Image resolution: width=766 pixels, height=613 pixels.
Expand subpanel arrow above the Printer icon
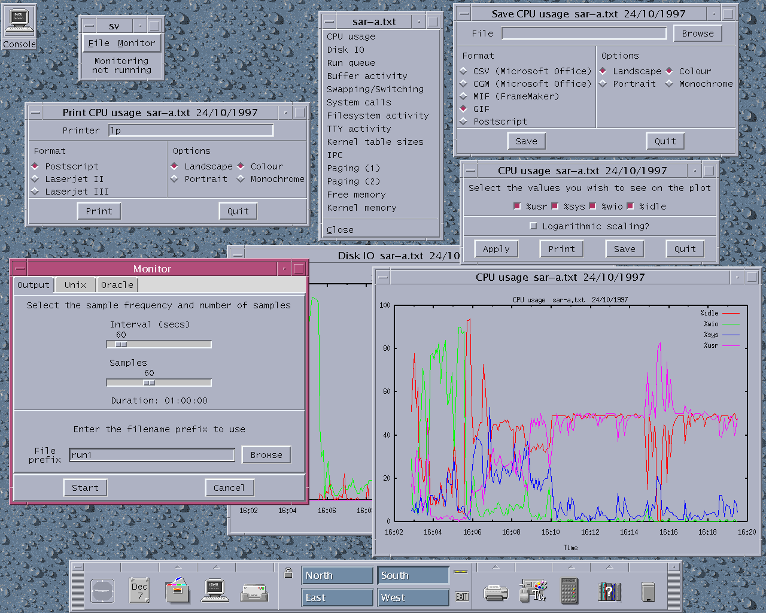[x=496, y=566]
